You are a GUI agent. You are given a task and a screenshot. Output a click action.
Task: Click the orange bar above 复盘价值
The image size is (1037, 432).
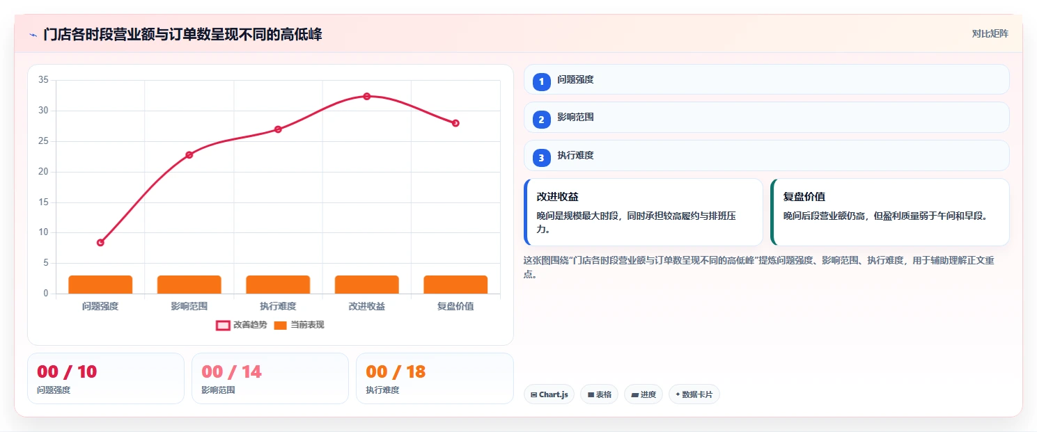tap(455, 285)
